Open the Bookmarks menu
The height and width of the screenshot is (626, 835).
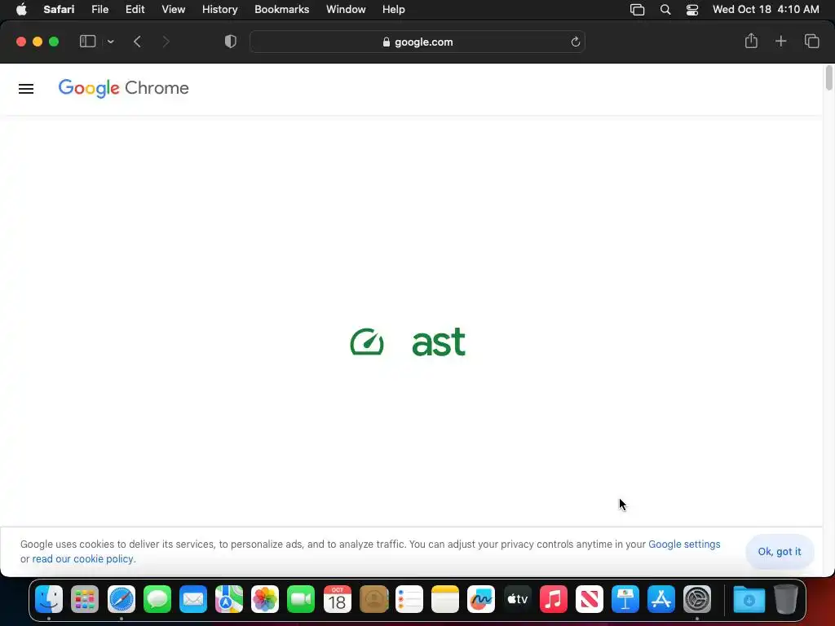point(281,10)
